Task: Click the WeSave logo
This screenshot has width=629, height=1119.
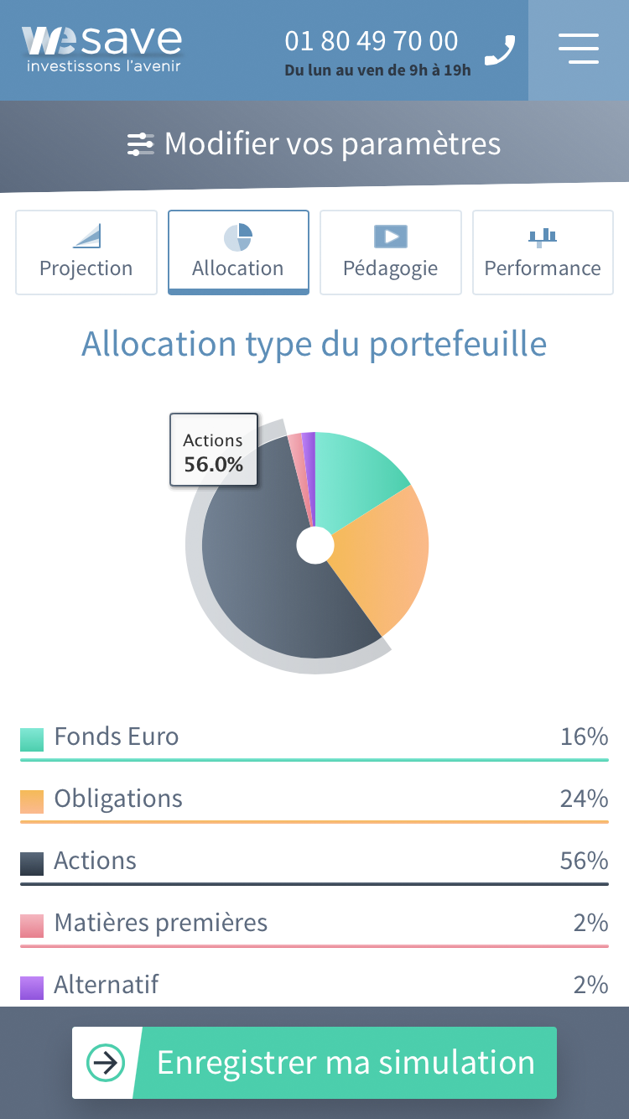Action: click(x=101, y=49)
